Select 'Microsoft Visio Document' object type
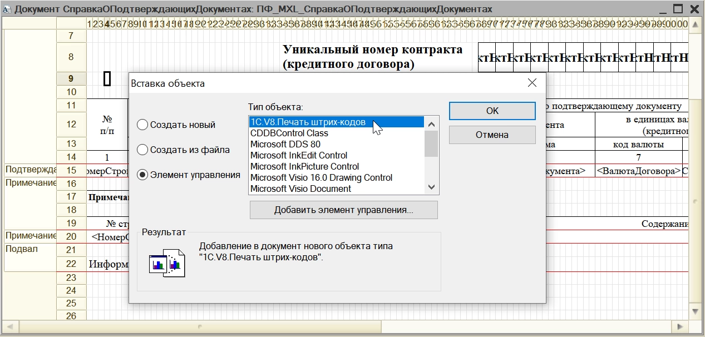Image resolution: width=705 pixels, height=337 pixels. [x=337, y=189]
